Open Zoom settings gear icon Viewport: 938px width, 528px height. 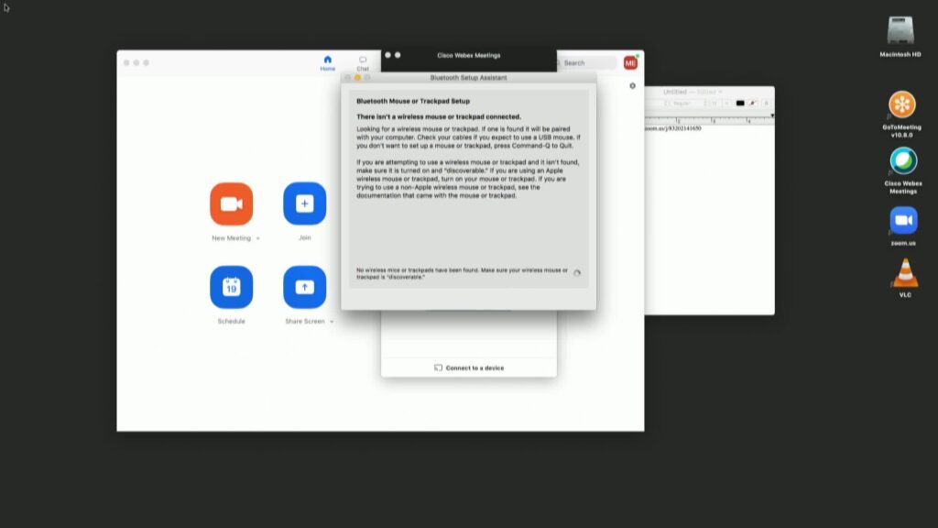coord(632,85)
